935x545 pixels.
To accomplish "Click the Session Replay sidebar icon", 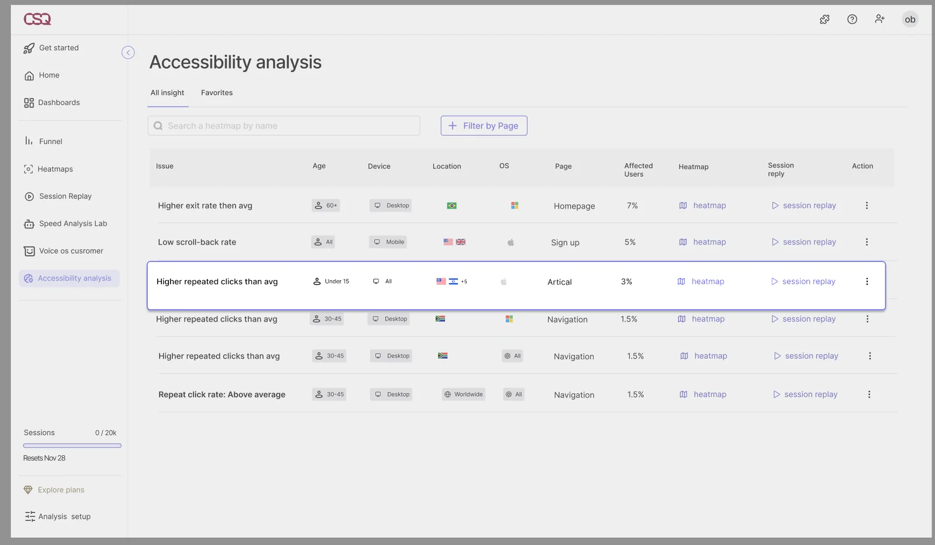I will tap(29, 197).
